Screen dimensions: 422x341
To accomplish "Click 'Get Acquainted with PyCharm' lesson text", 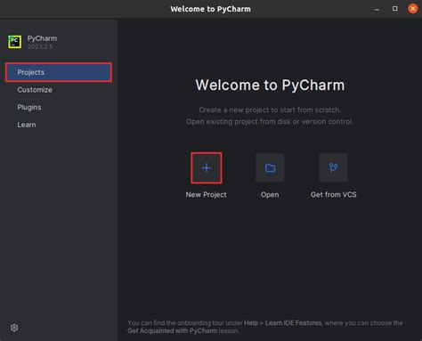I will [x=173, y=330].
